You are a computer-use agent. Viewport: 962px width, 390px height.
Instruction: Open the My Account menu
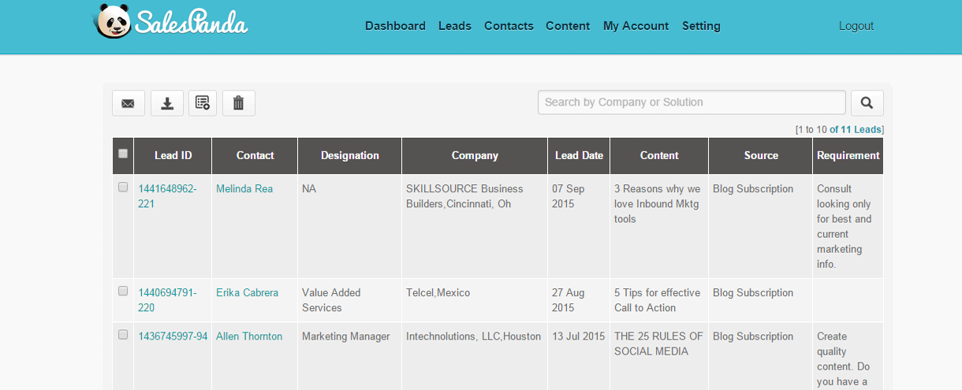point(636,26)
